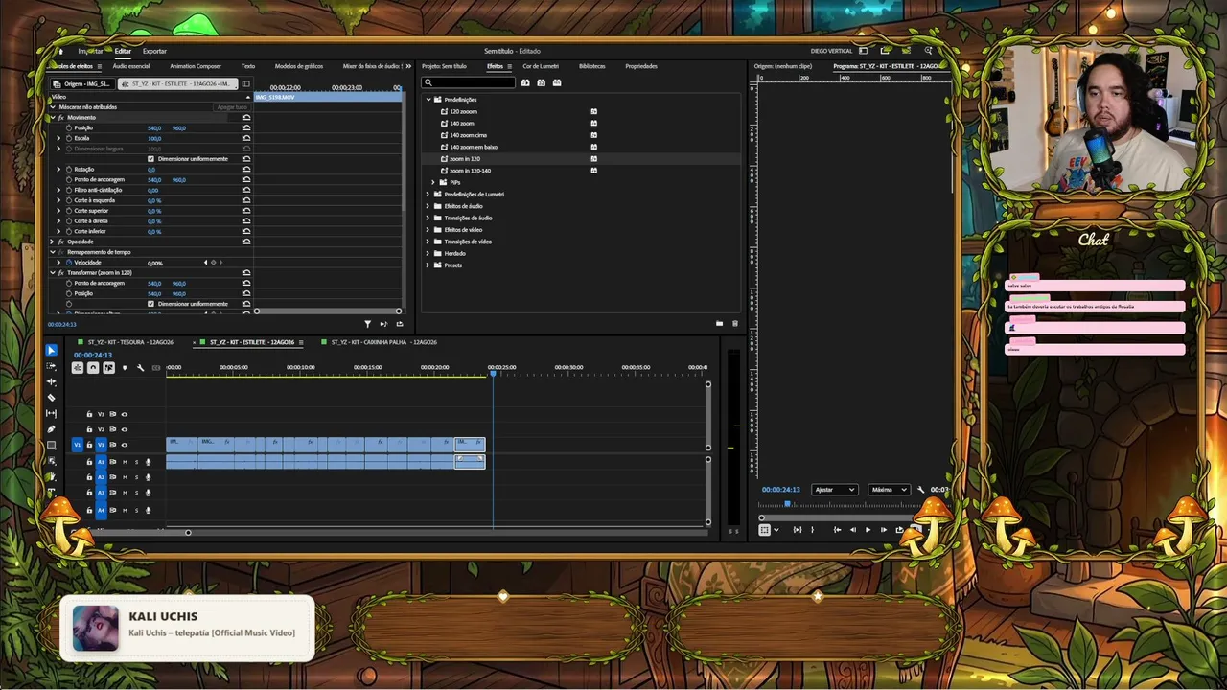Collapse the Movimento effect section
The width and height of the screenshot is (1227, 690).
pos(53,117)
